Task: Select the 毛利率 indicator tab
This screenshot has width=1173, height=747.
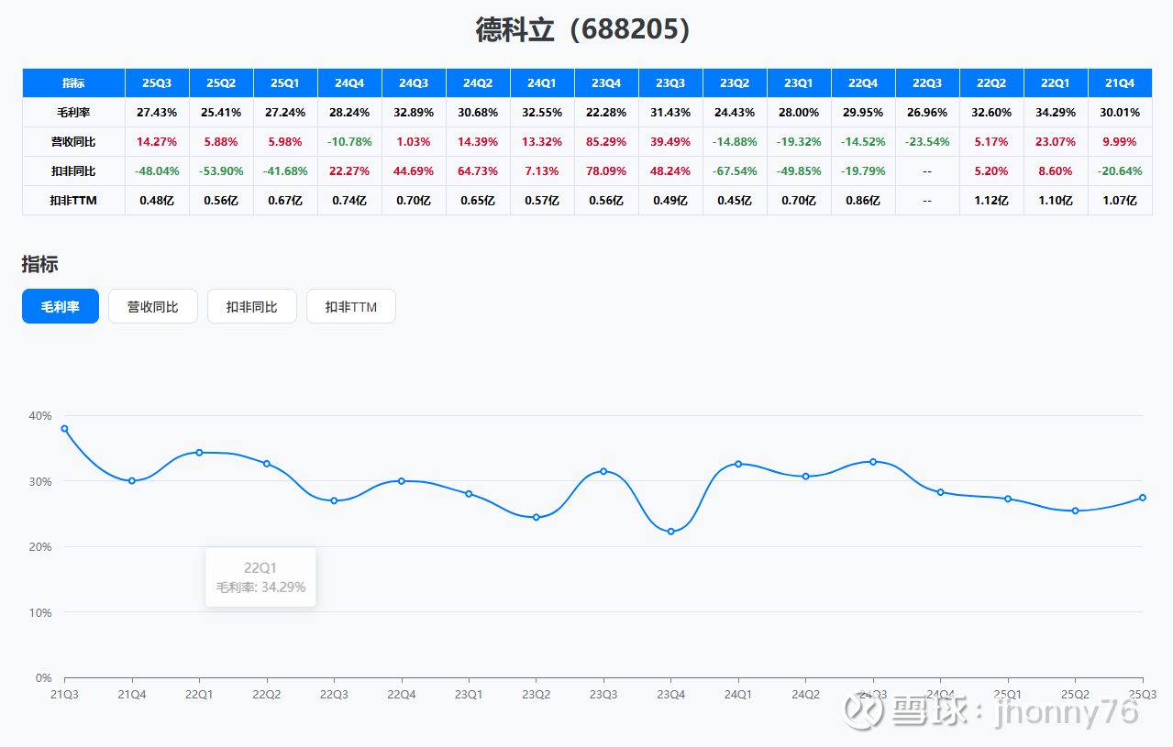Action: tap(61, 306)
